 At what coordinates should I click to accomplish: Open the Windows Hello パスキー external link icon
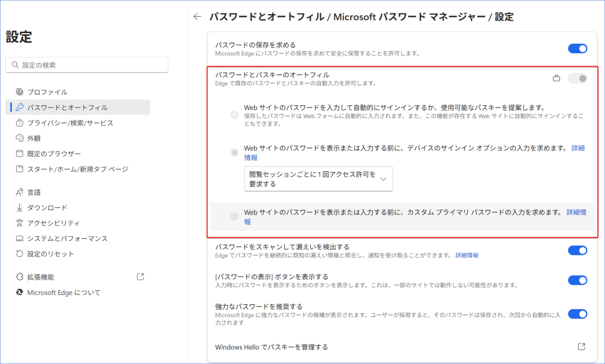tap(581, 346)
